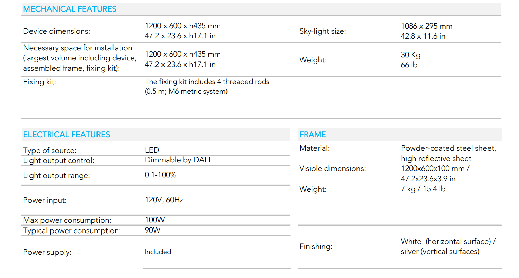Click the Max power consumption label
Image resolution: width=519 pixels, height=278 pixels.
[x=67, y=220]
